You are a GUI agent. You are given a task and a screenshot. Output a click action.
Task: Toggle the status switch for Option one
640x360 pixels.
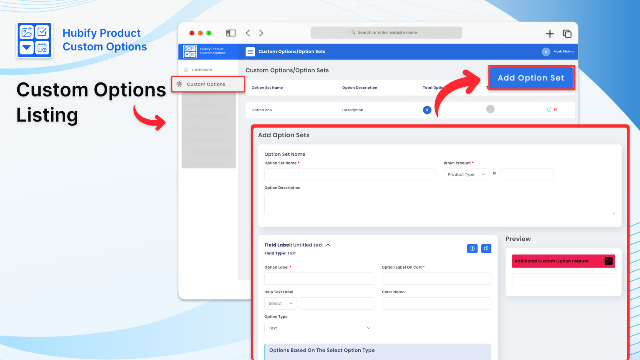click(x=490, y=109)
